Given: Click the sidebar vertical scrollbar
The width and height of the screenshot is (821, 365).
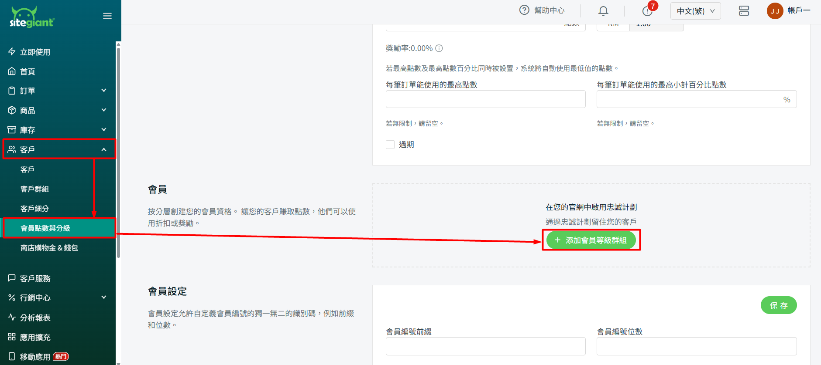Looking at the screenshot, I should tap(118, 152).
